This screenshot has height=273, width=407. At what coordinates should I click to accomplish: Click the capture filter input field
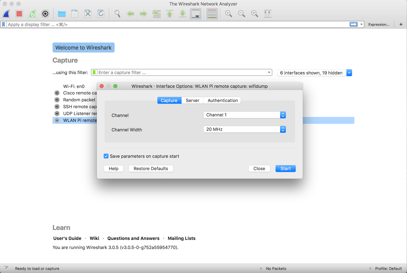182,73
